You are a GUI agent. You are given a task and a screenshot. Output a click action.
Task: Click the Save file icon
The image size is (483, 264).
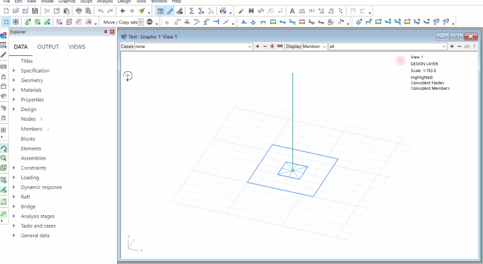point(35,11)
